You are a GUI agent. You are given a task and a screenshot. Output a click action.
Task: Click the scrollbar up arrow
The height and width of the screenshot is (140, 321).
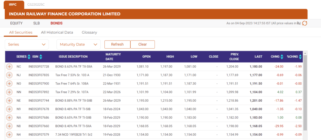305,53
